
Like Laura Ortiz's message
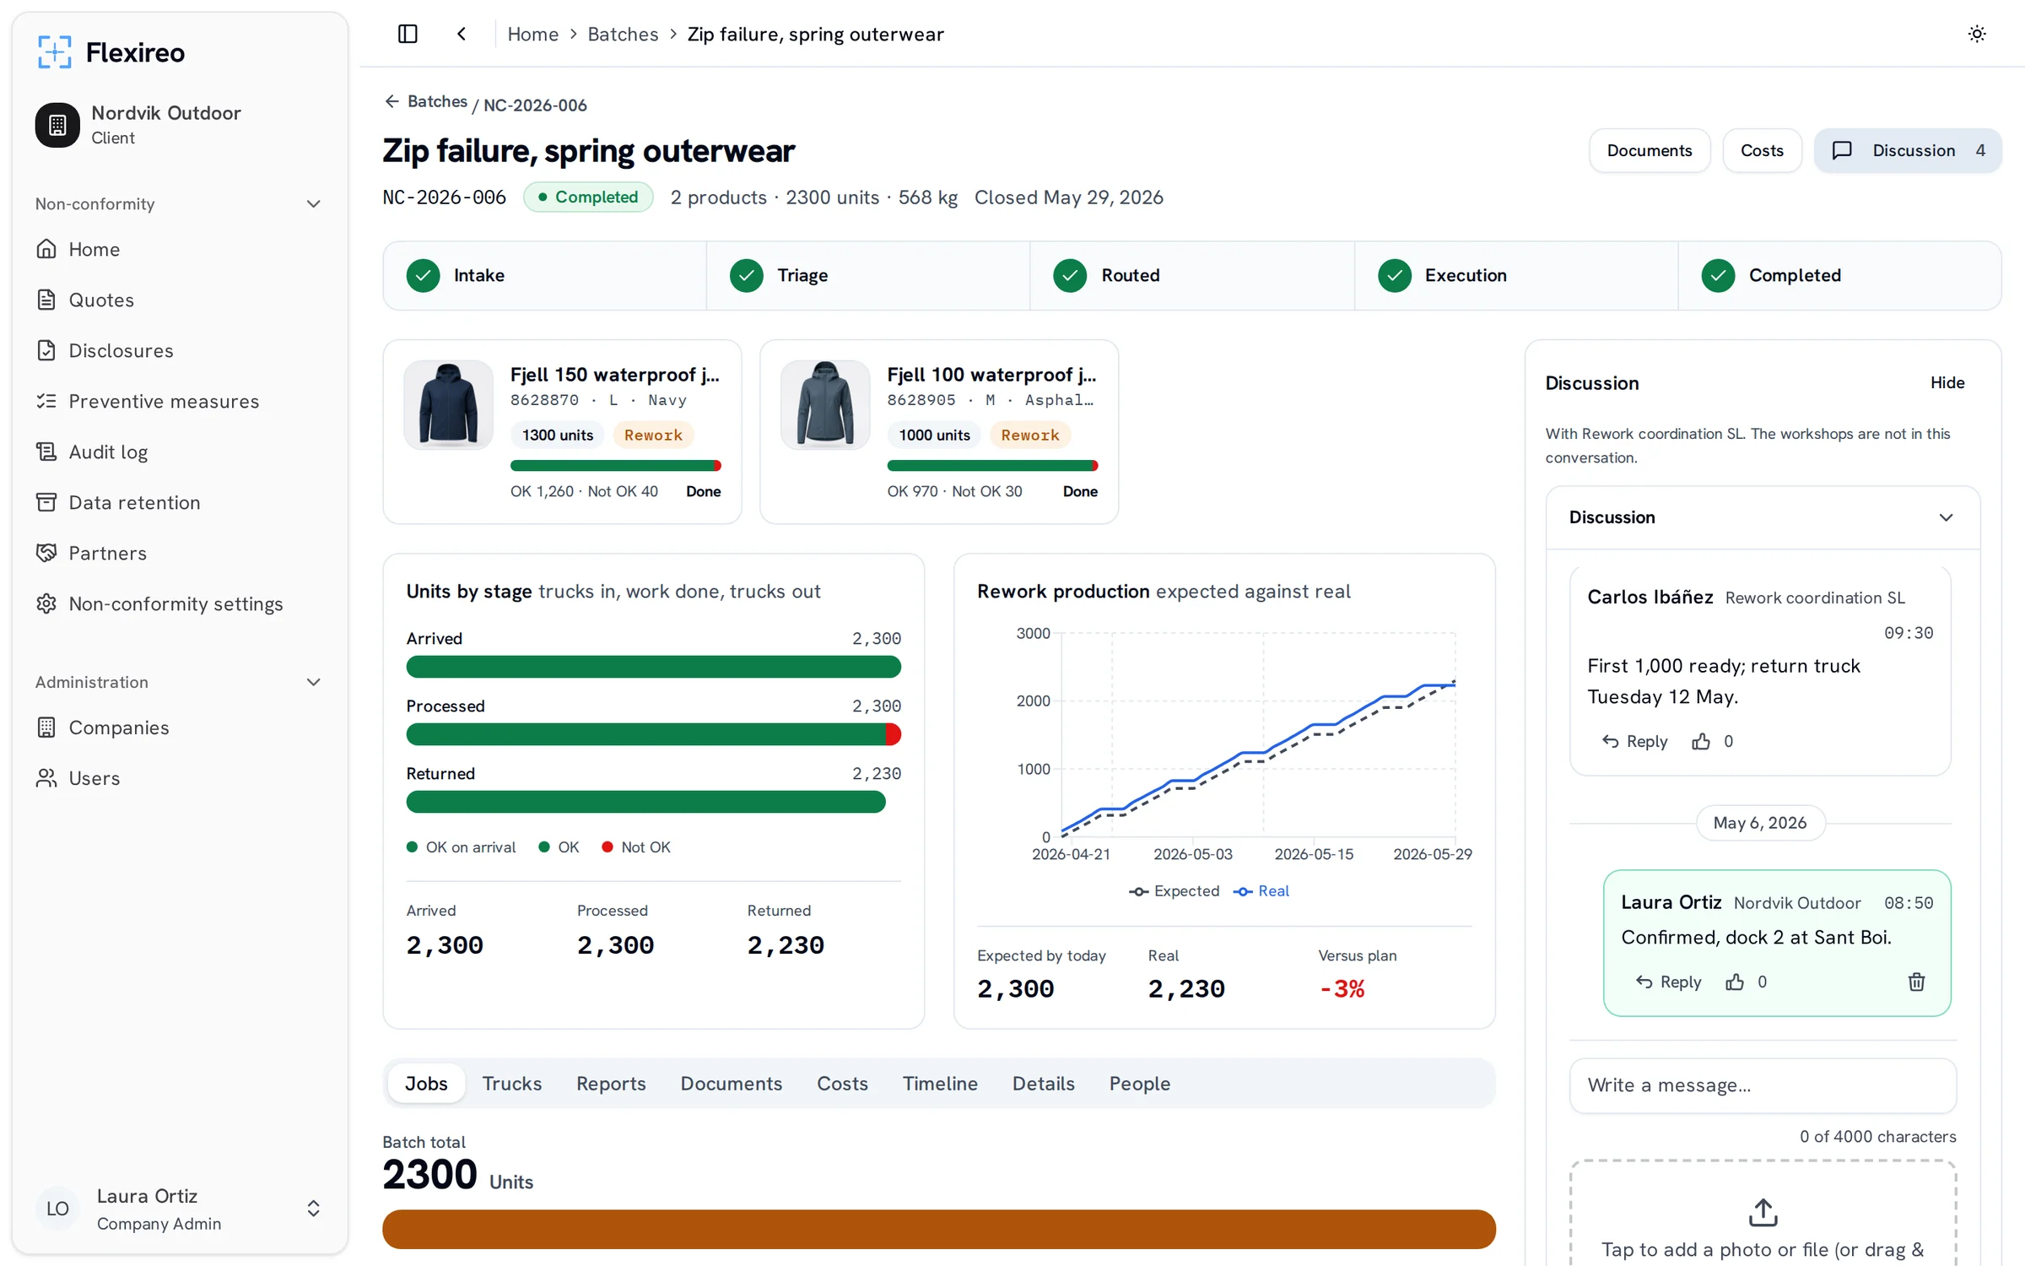click(1735, 982)
